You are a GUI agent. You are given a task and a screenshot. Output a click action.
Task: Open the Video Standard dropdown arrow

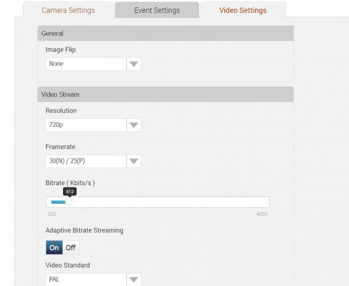click(134, 280)
